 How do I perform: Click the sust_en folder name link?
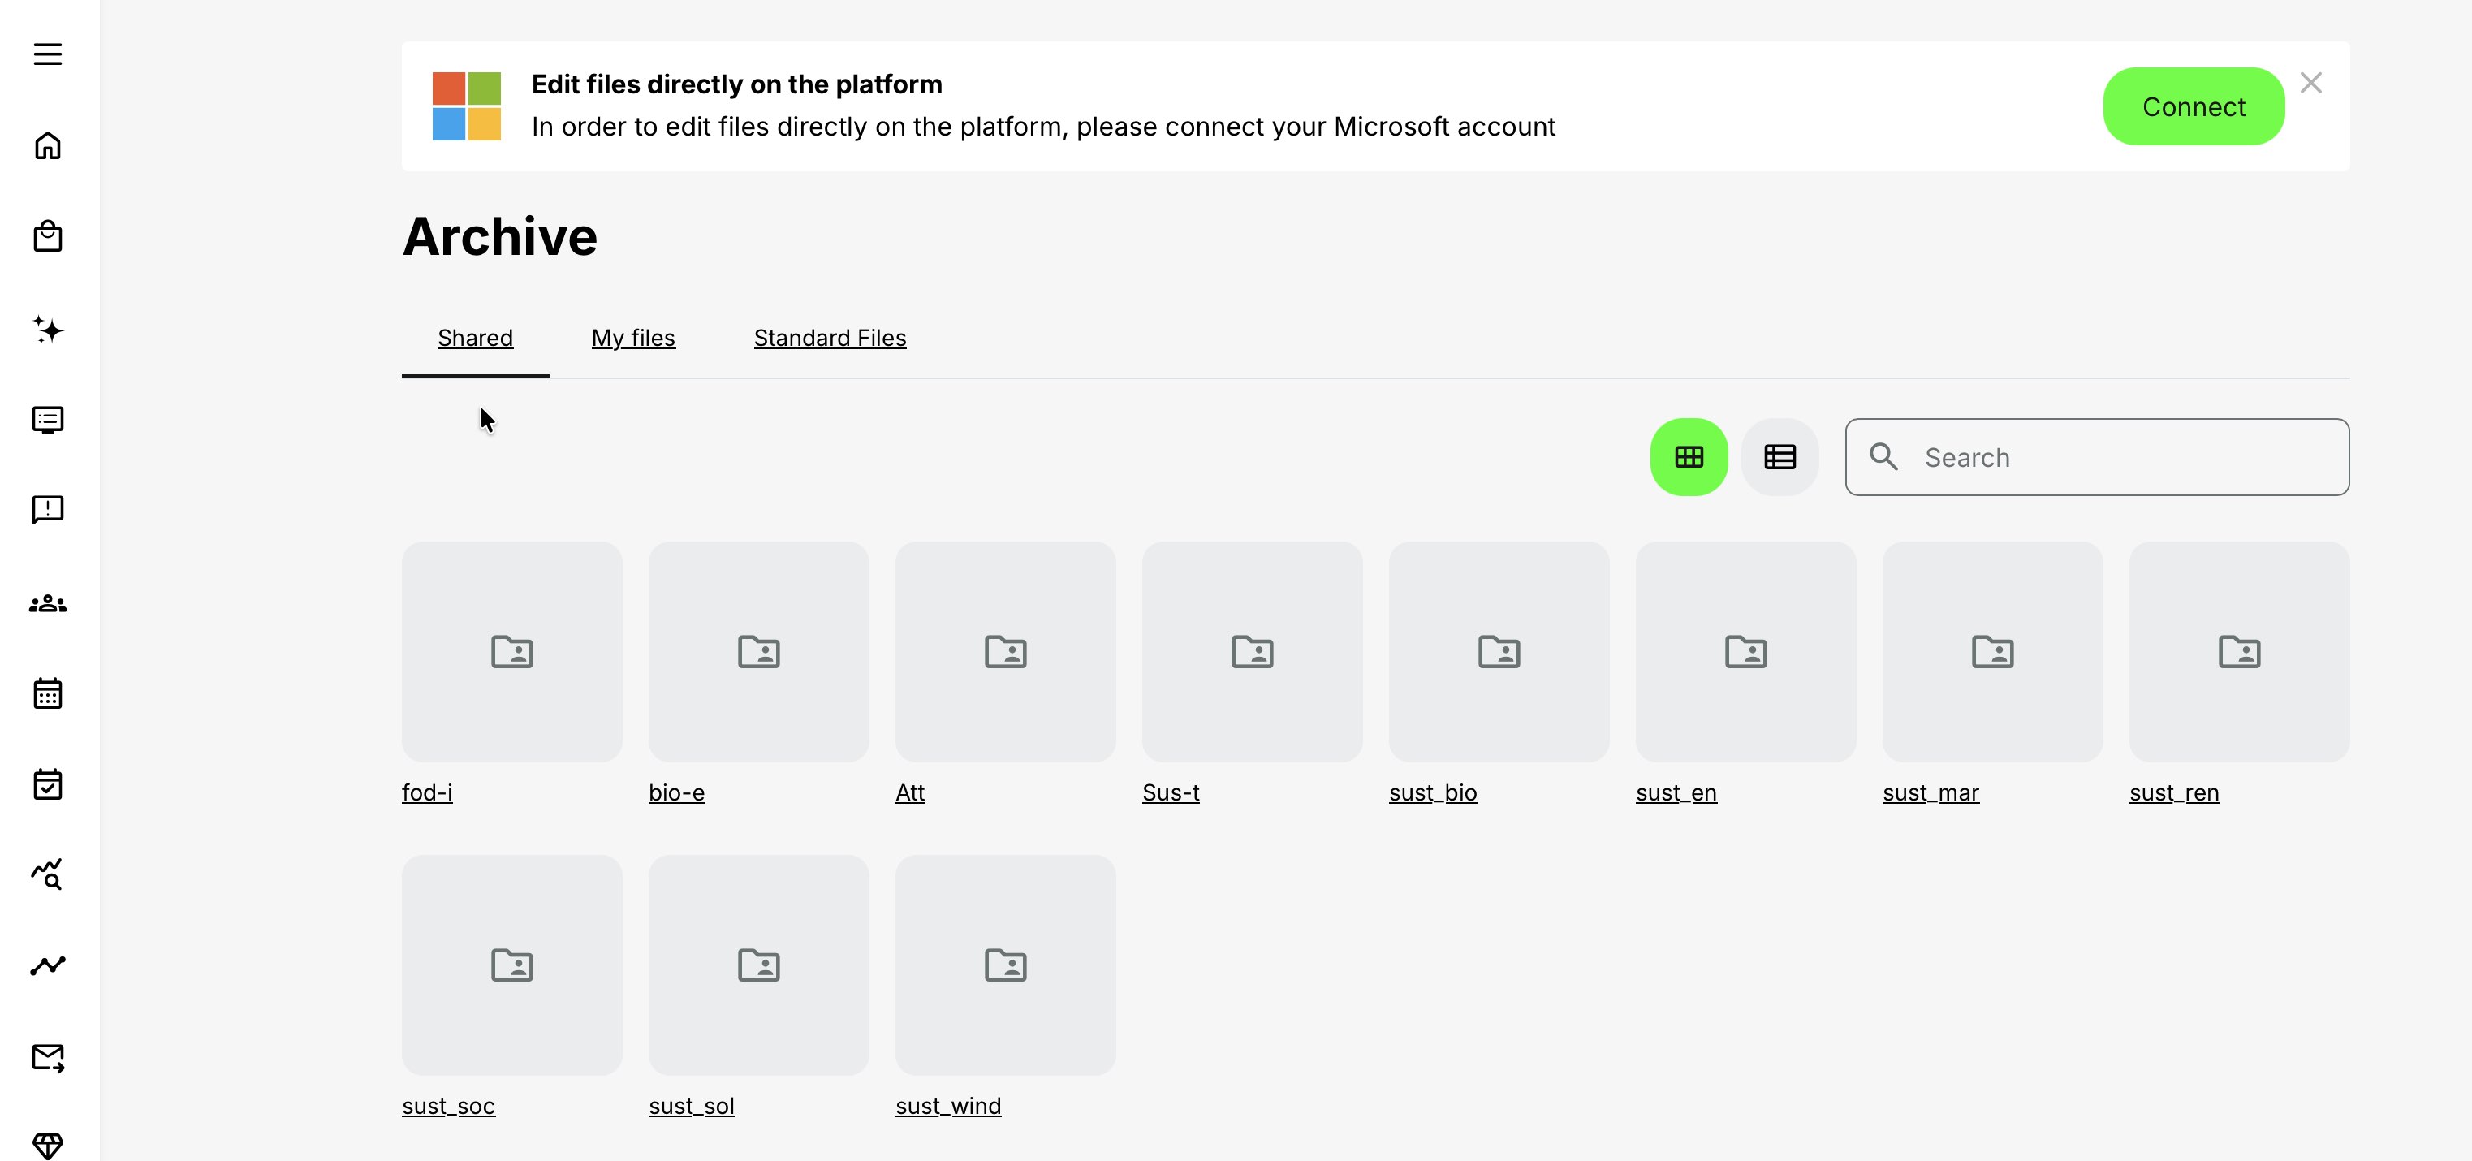click(1676, 792)
